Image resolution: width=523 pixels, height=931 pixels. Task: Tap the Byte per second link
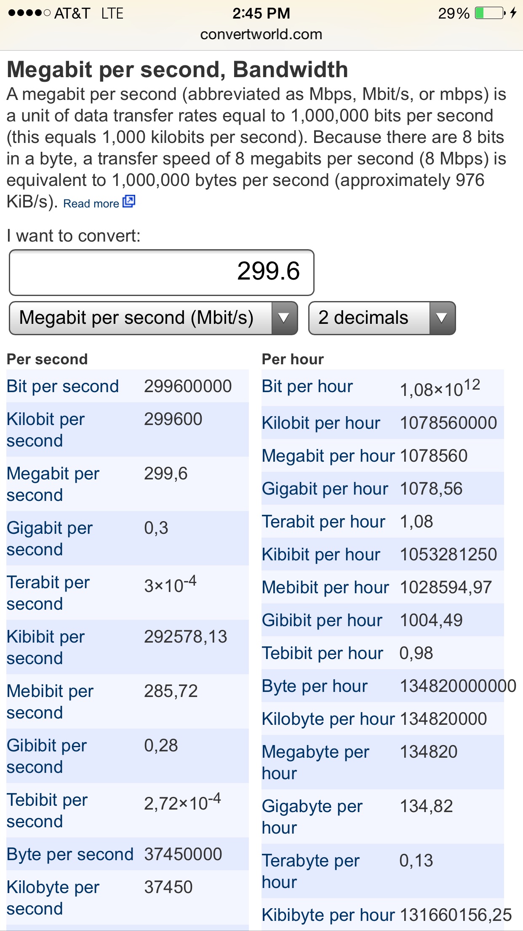click(70, 854)
